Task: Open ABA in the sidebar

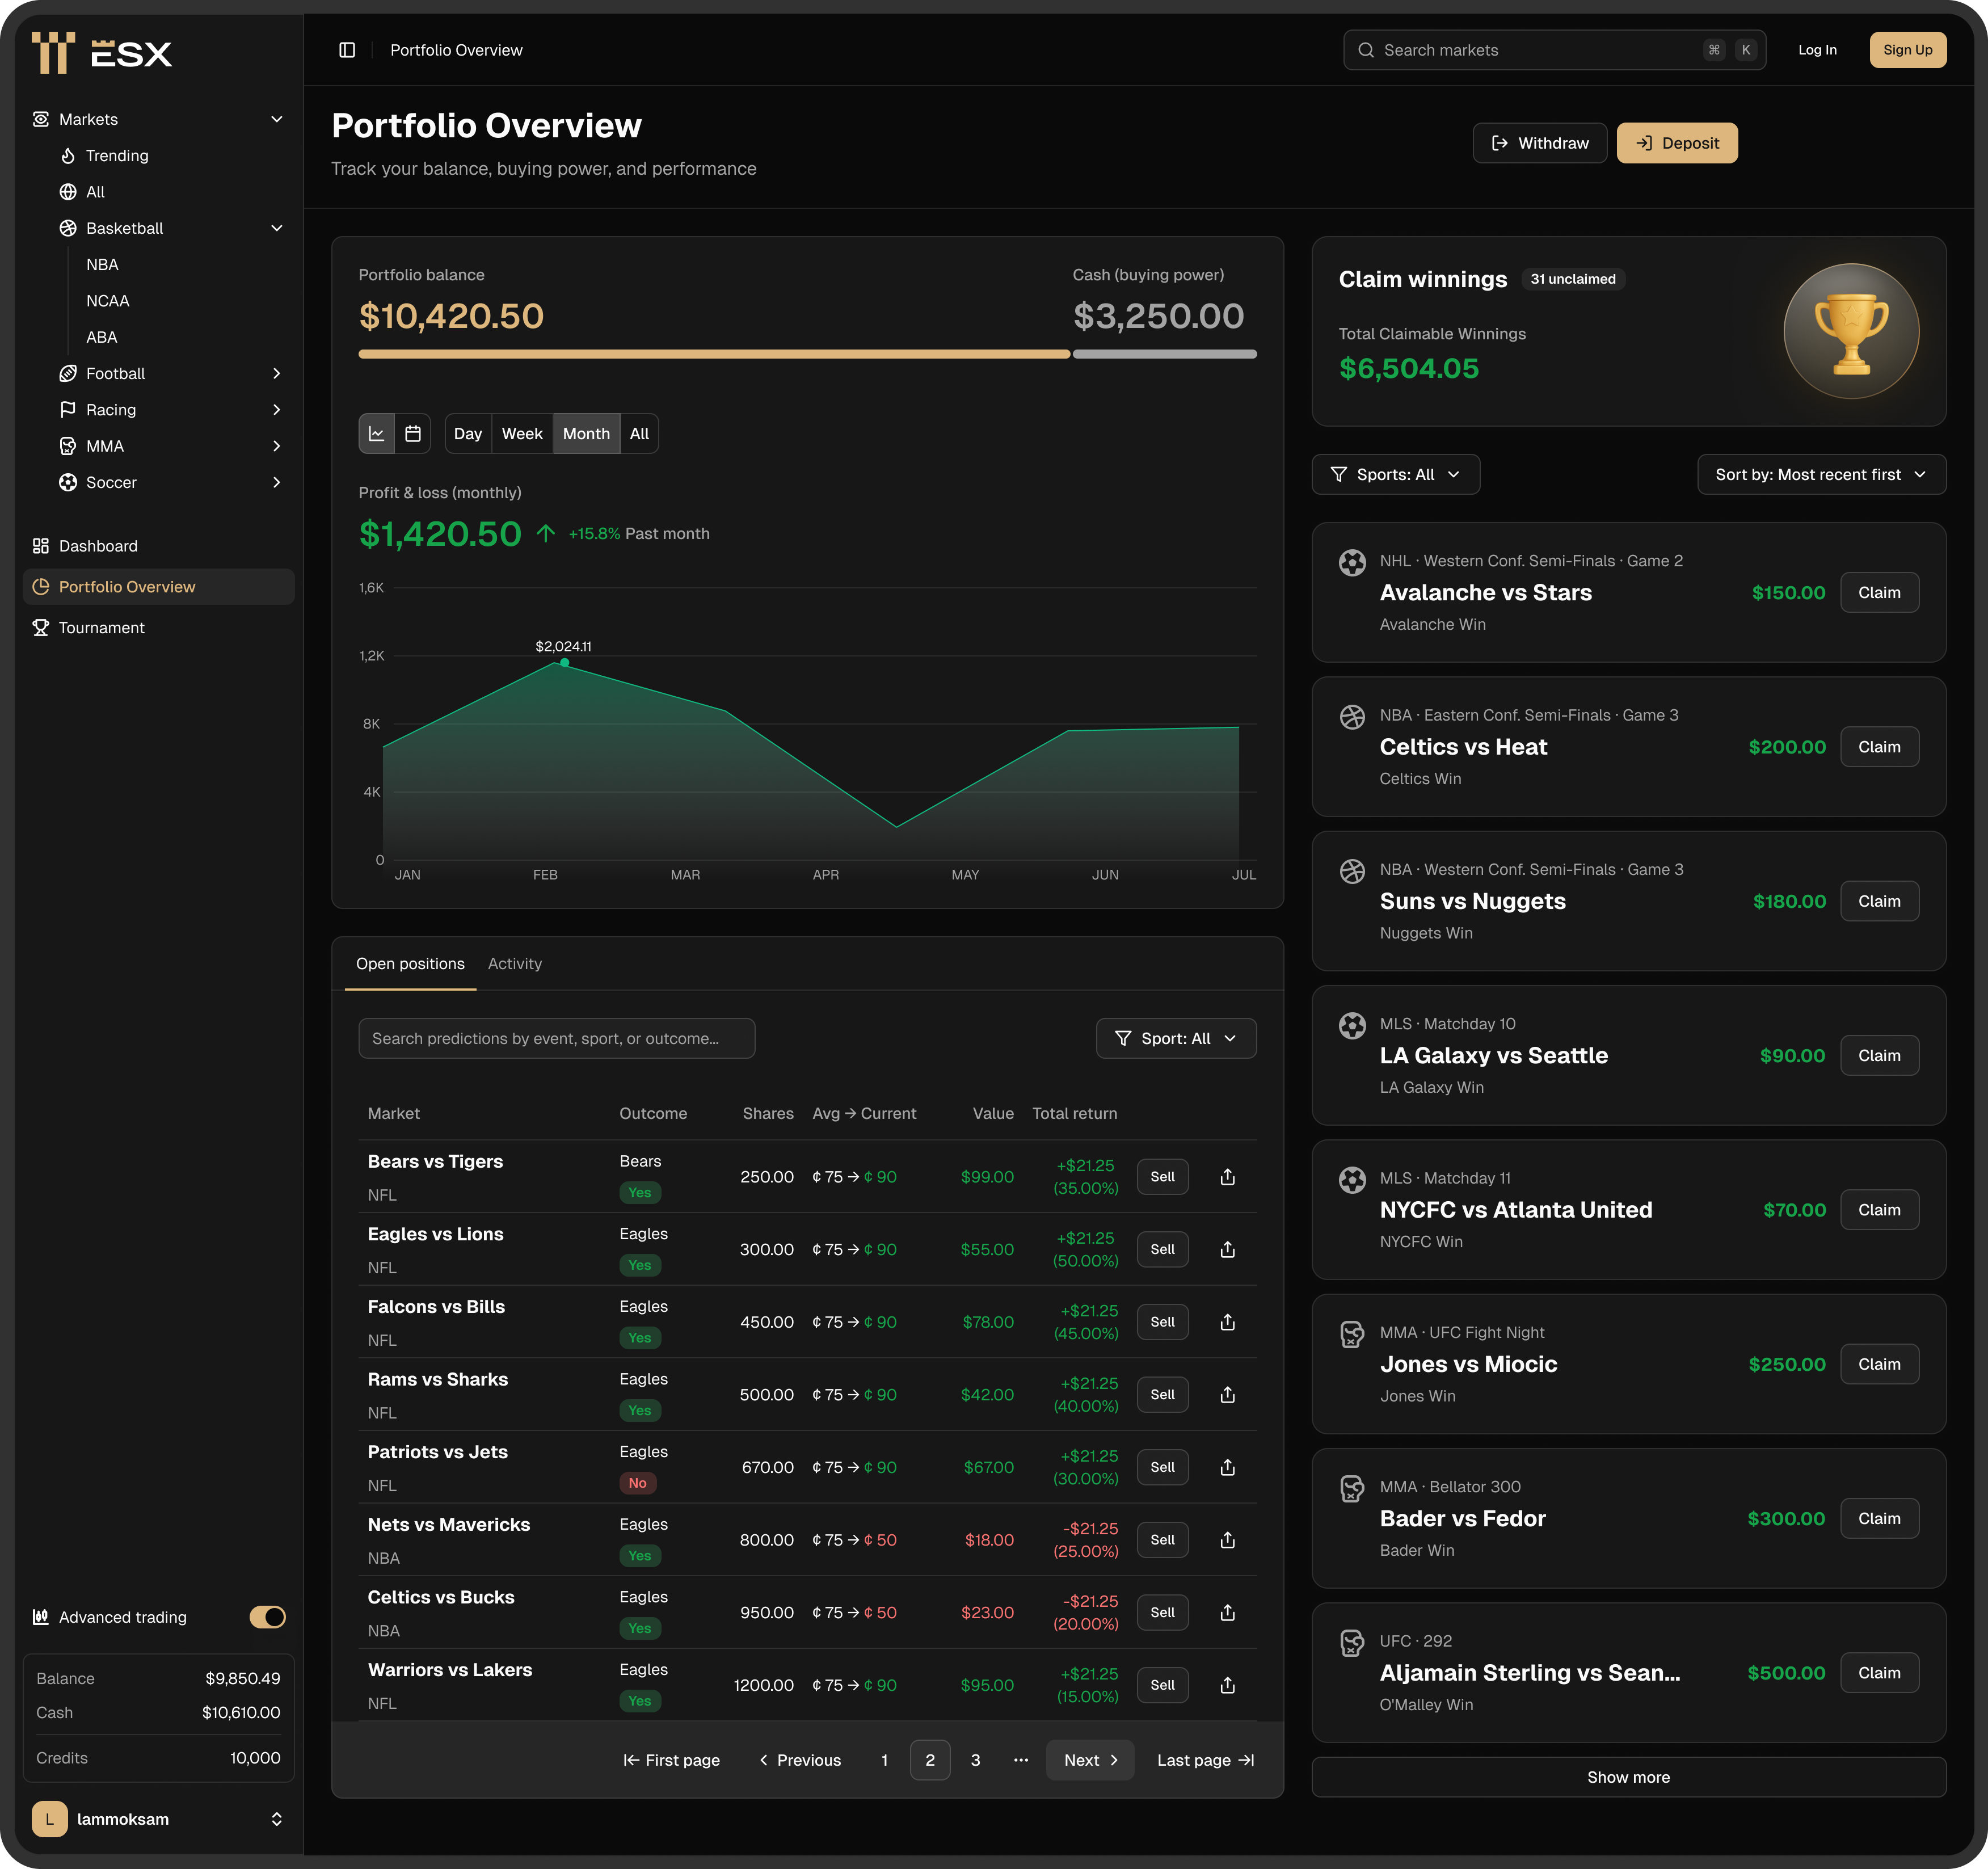Action: click(102, 338)
